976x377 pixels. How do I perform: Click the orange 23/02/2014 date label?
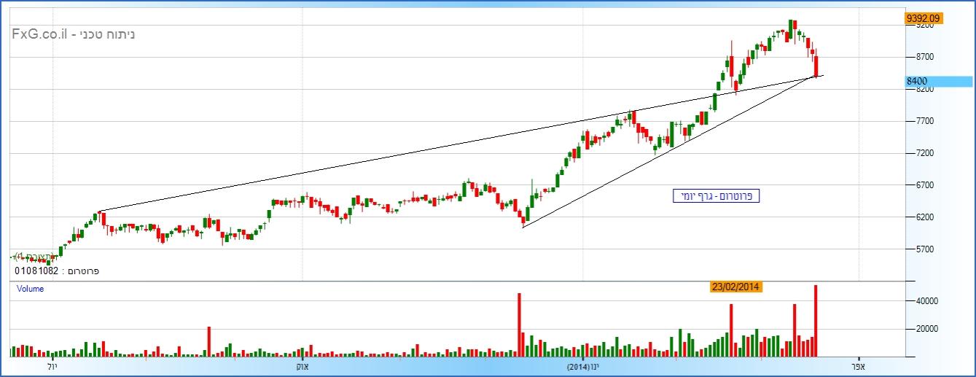point(736,287)
